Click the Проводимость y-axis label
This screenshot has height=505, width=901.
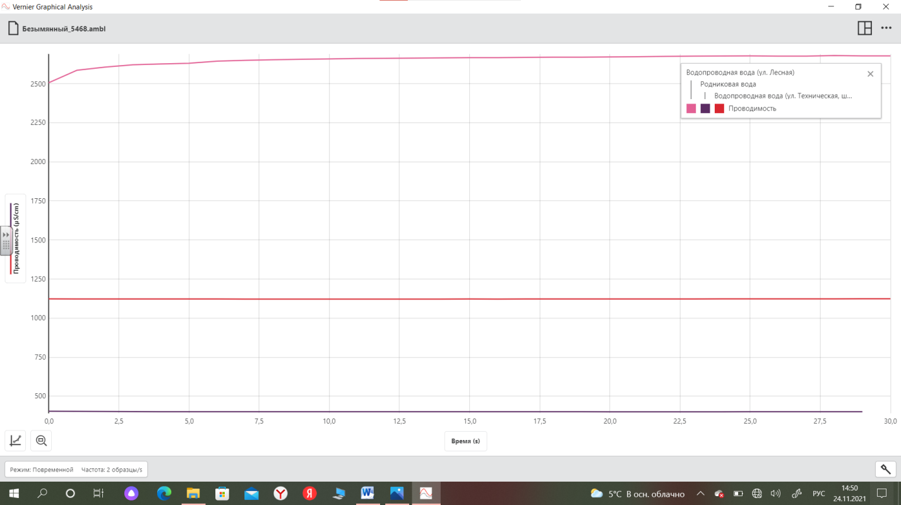[16, 239]
